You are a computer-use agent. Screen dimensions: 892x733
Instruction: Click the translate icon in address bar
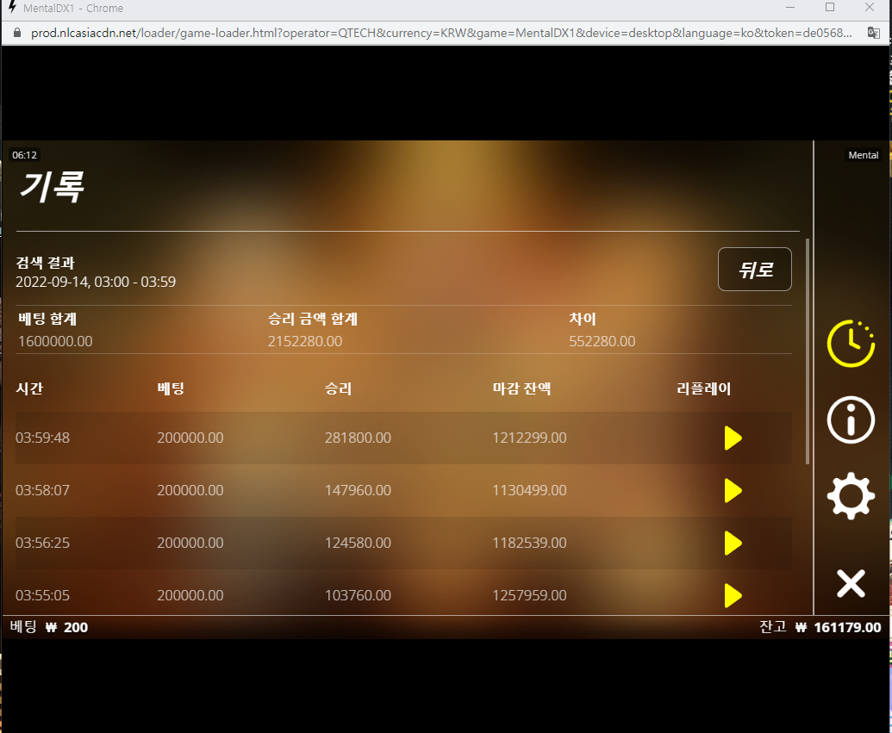click(x=873, y=33)
